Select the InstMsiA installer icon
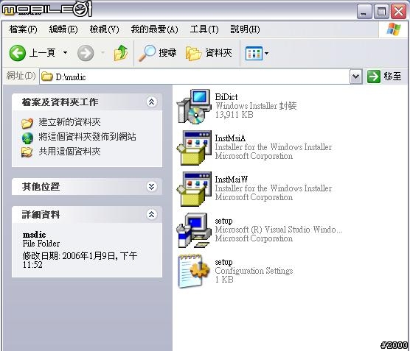Screen dimensions: 410x351 click(x=194, y=147)
